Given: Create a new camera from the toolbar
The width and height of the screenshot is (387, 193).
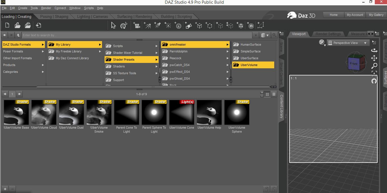Looking at the screenshot, I should click(x=137, y=26).
